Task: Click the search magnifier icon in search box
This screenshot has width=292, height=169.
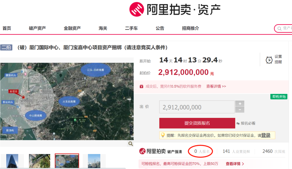Action: [x=279, y=28]
